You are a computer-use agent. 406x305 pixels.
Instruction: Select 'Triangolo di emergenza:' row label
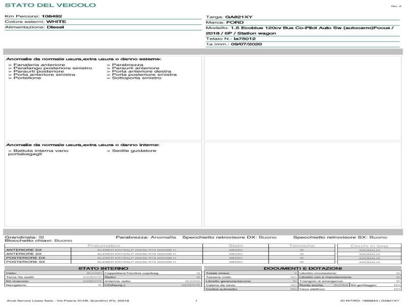pyautogui.click(x=321, y=281)
